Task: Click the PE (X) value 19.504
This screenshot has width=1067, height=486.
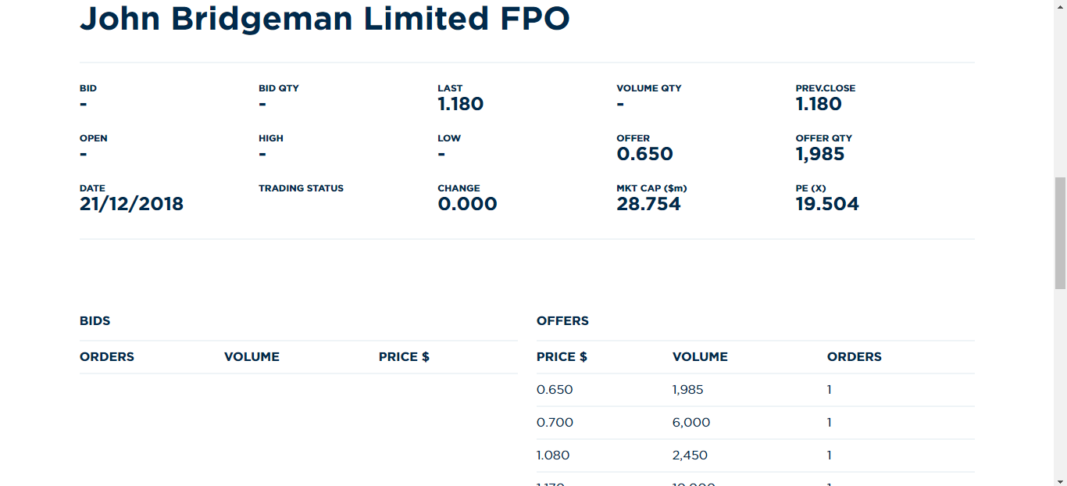Action: [x=827, y=204]
